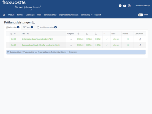Click the Korrekturdatum column header icon

pyautogui.click(x=96, y=34)
